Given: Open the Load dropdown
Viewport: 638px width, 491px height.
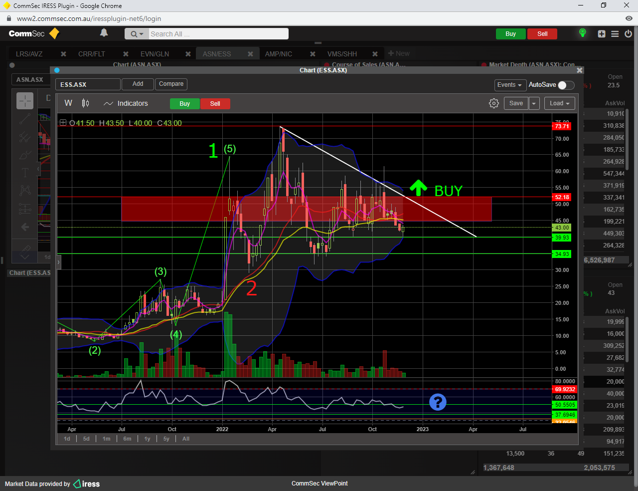Looking at the screenshot, I should coord(559,103).
